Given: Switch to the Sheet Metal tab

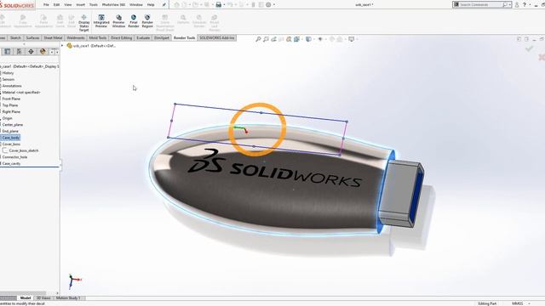Looking at the screenshot, I should 53,37.
